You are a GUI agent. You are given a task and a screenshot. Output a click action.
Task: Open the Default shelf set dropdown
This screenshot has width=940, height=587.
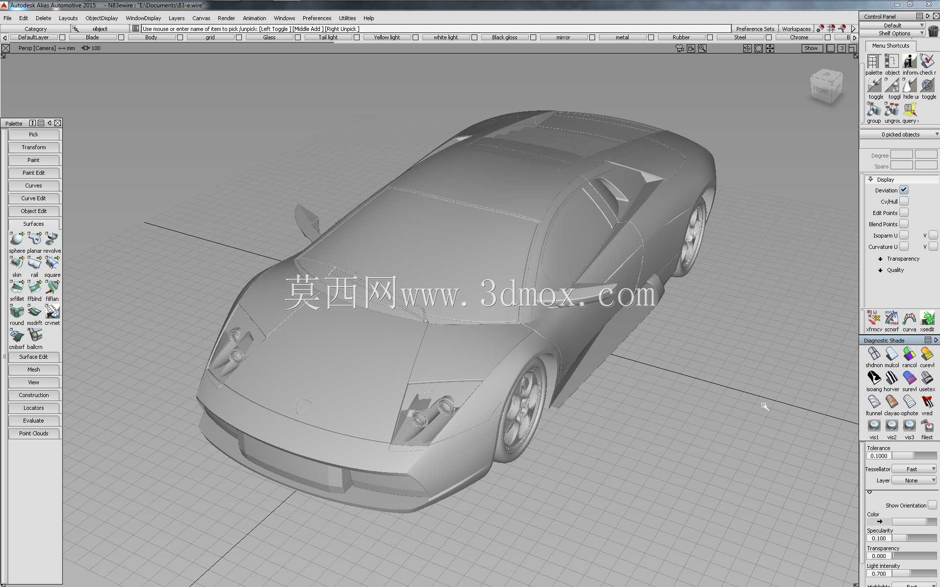pyautogui.click(x=893, y=25)
